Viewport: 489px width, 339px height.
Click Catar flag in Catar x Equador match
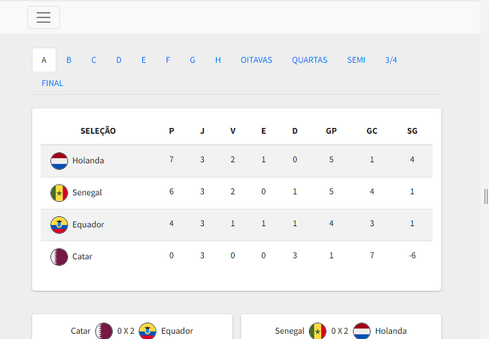[104, 331]
